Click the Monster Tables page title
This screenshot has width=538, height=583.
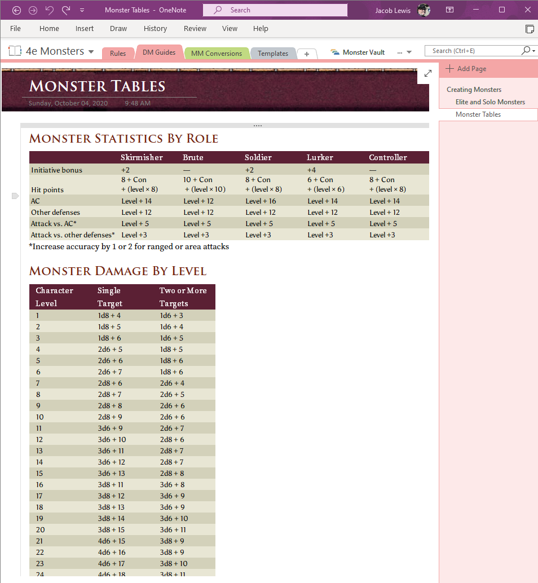pos(97,86)
